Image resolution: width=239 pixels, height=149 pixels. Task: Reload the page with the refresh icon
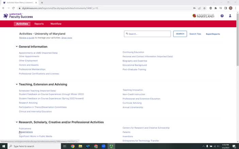(x=13, y=8)
